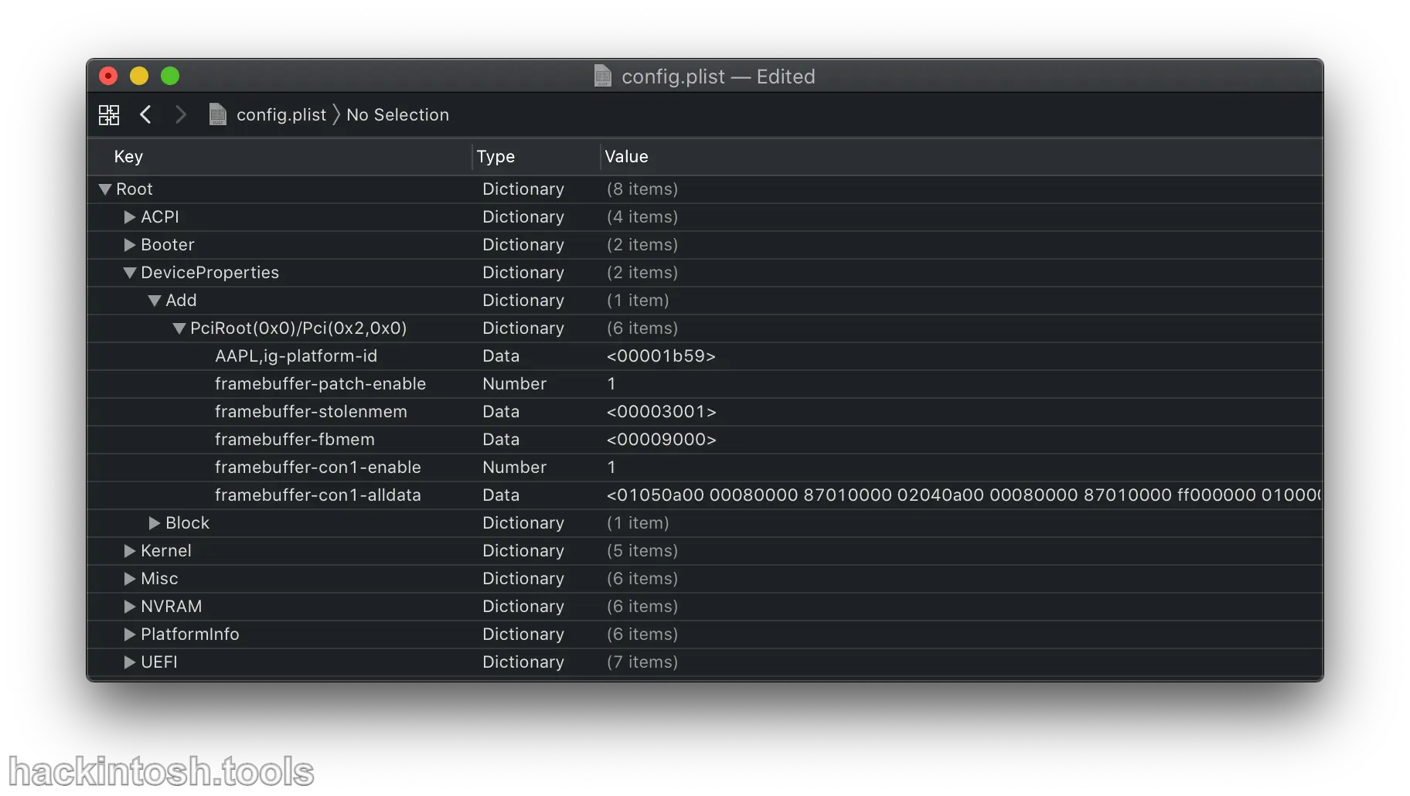Select the framebuffer-fbmem key

(295, 440)
